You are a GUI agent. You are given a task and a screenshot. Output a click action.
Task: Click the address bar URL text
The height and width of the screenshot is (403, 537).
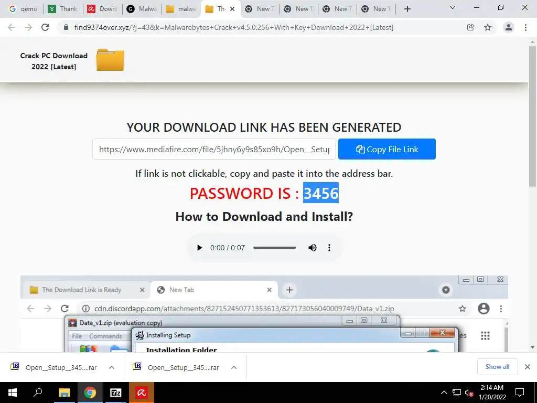[x=233, y=27]
